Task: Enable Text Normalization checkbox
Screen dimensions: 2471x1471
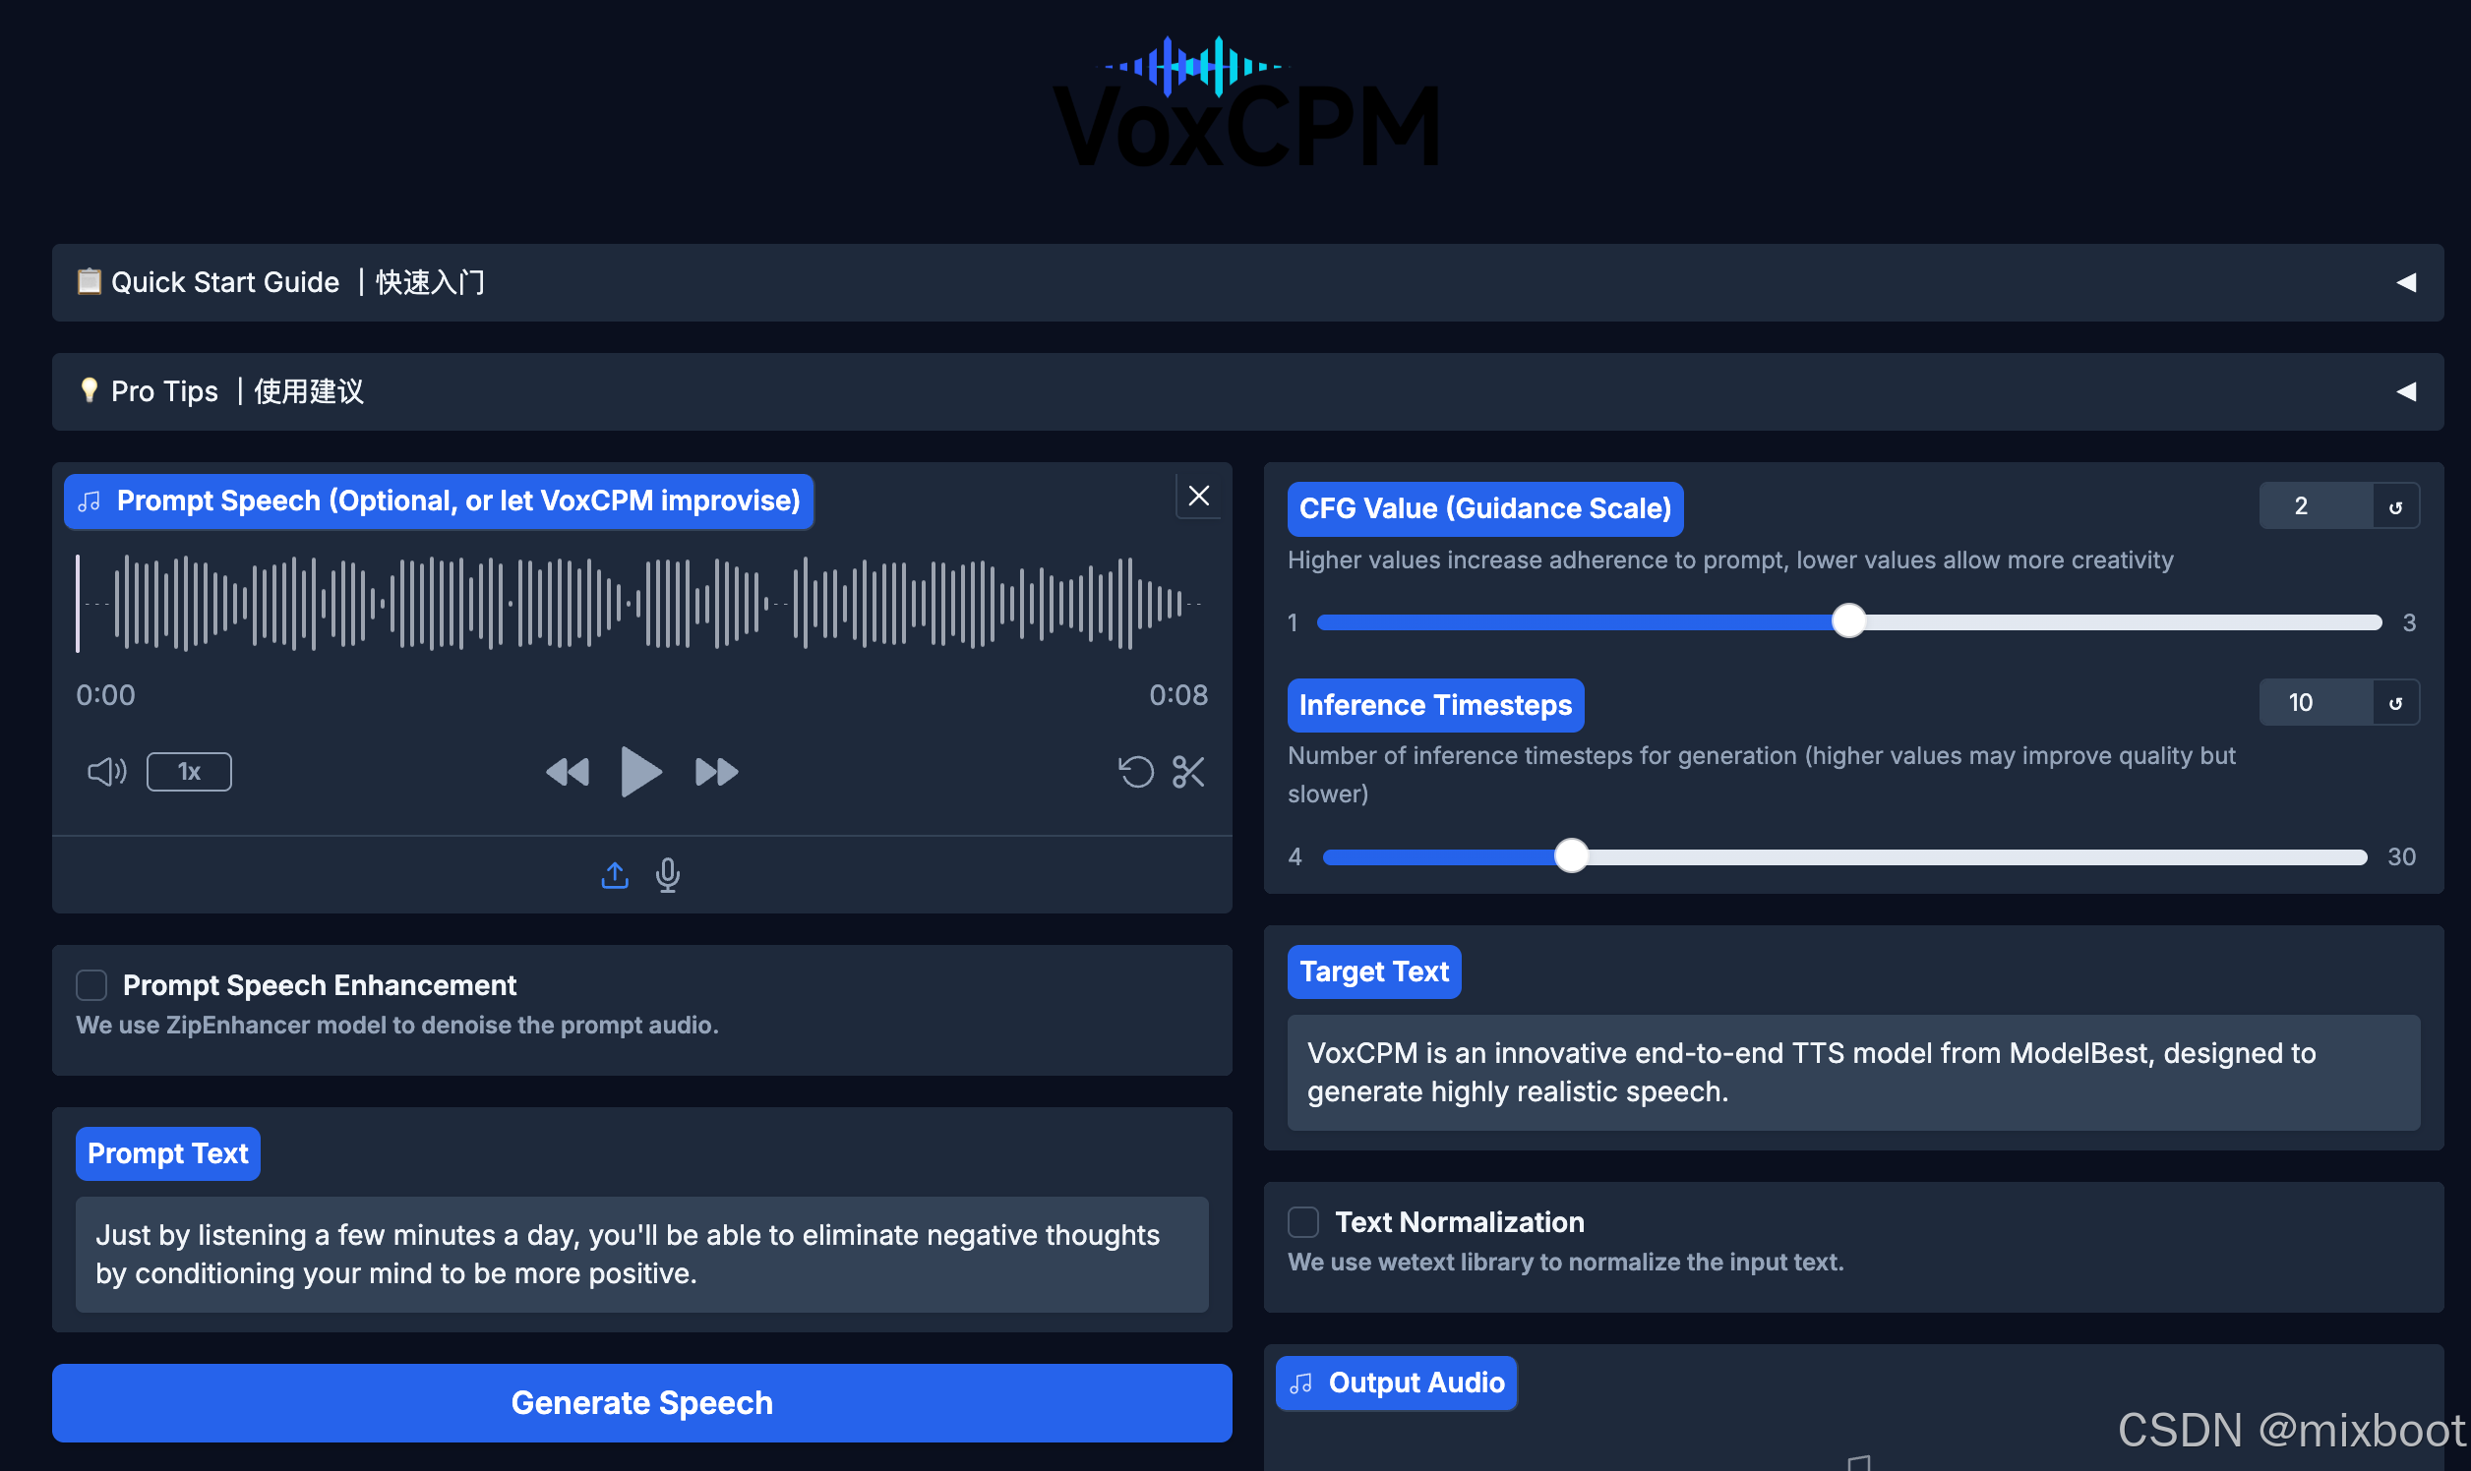Action: click(1303, 1221)
